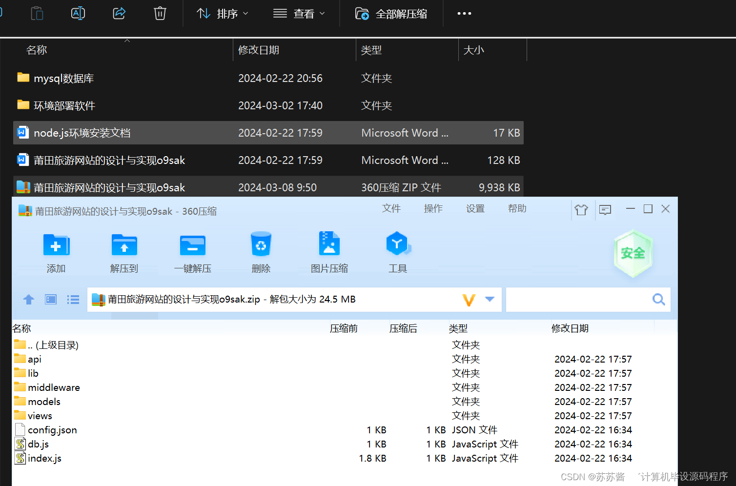The width and height of the screenshot is (736, 486).
Task: Open the 图片压缩 image compression tool
Action: point(329,251)
